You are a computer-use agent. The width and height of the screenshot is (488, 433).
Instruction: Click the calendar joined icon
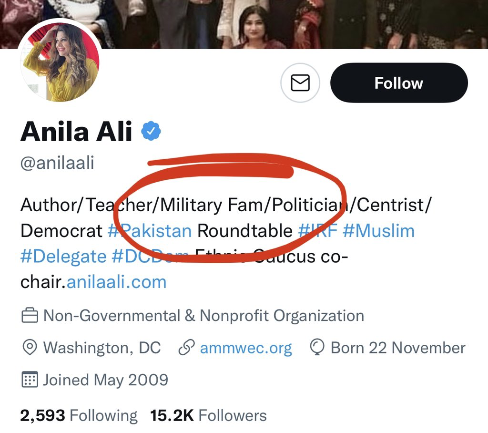[30, 380]
